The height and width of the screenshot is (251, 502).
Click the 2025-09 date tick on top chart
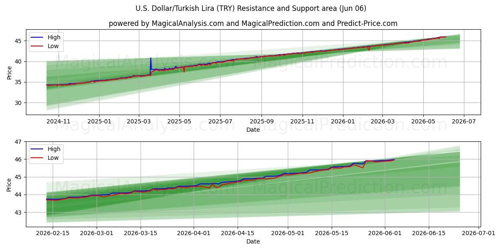pyautogui.click(x=261, y=121)
